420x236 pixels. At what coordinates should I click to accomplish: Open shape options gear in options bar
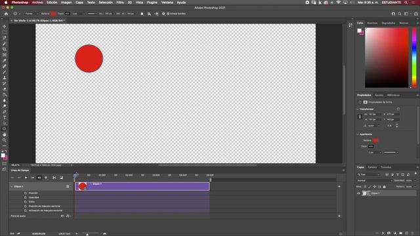pyautogui.click(x=163, y=14)
